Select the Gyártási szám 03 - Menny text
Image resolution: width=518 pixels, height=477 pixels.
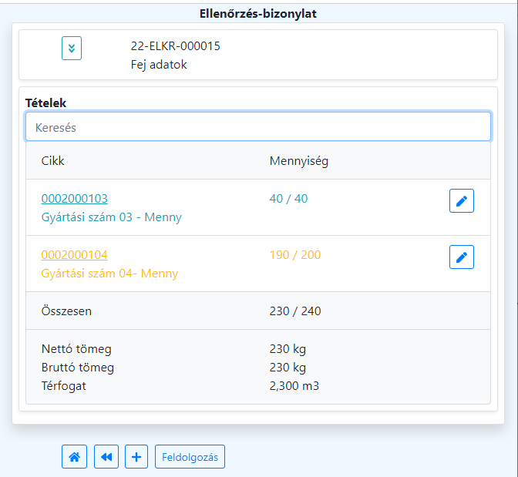coord(112,217)
